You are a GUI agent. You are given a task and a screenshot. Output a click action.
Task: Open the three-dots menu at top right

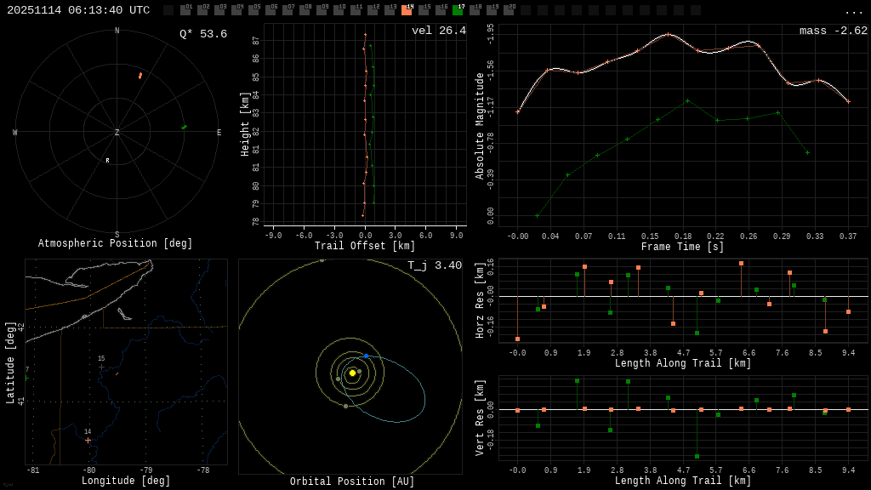pyautogui.click(x=853, y=11)
